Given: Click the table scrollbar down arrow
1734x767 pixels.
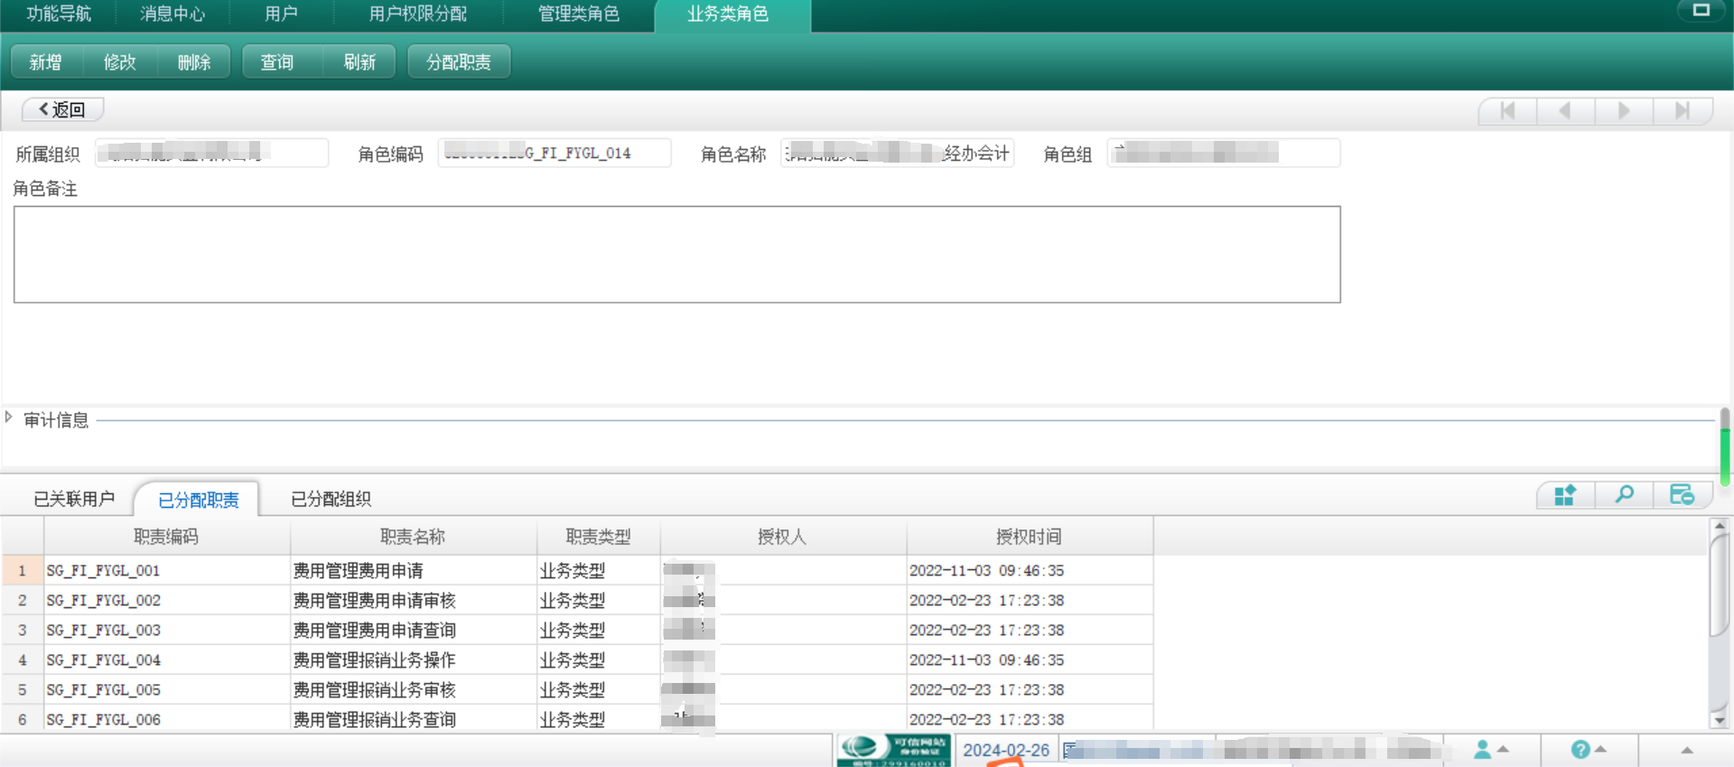Looking at the screenshot, I should pyautogui.click(x=1720, y=721).
